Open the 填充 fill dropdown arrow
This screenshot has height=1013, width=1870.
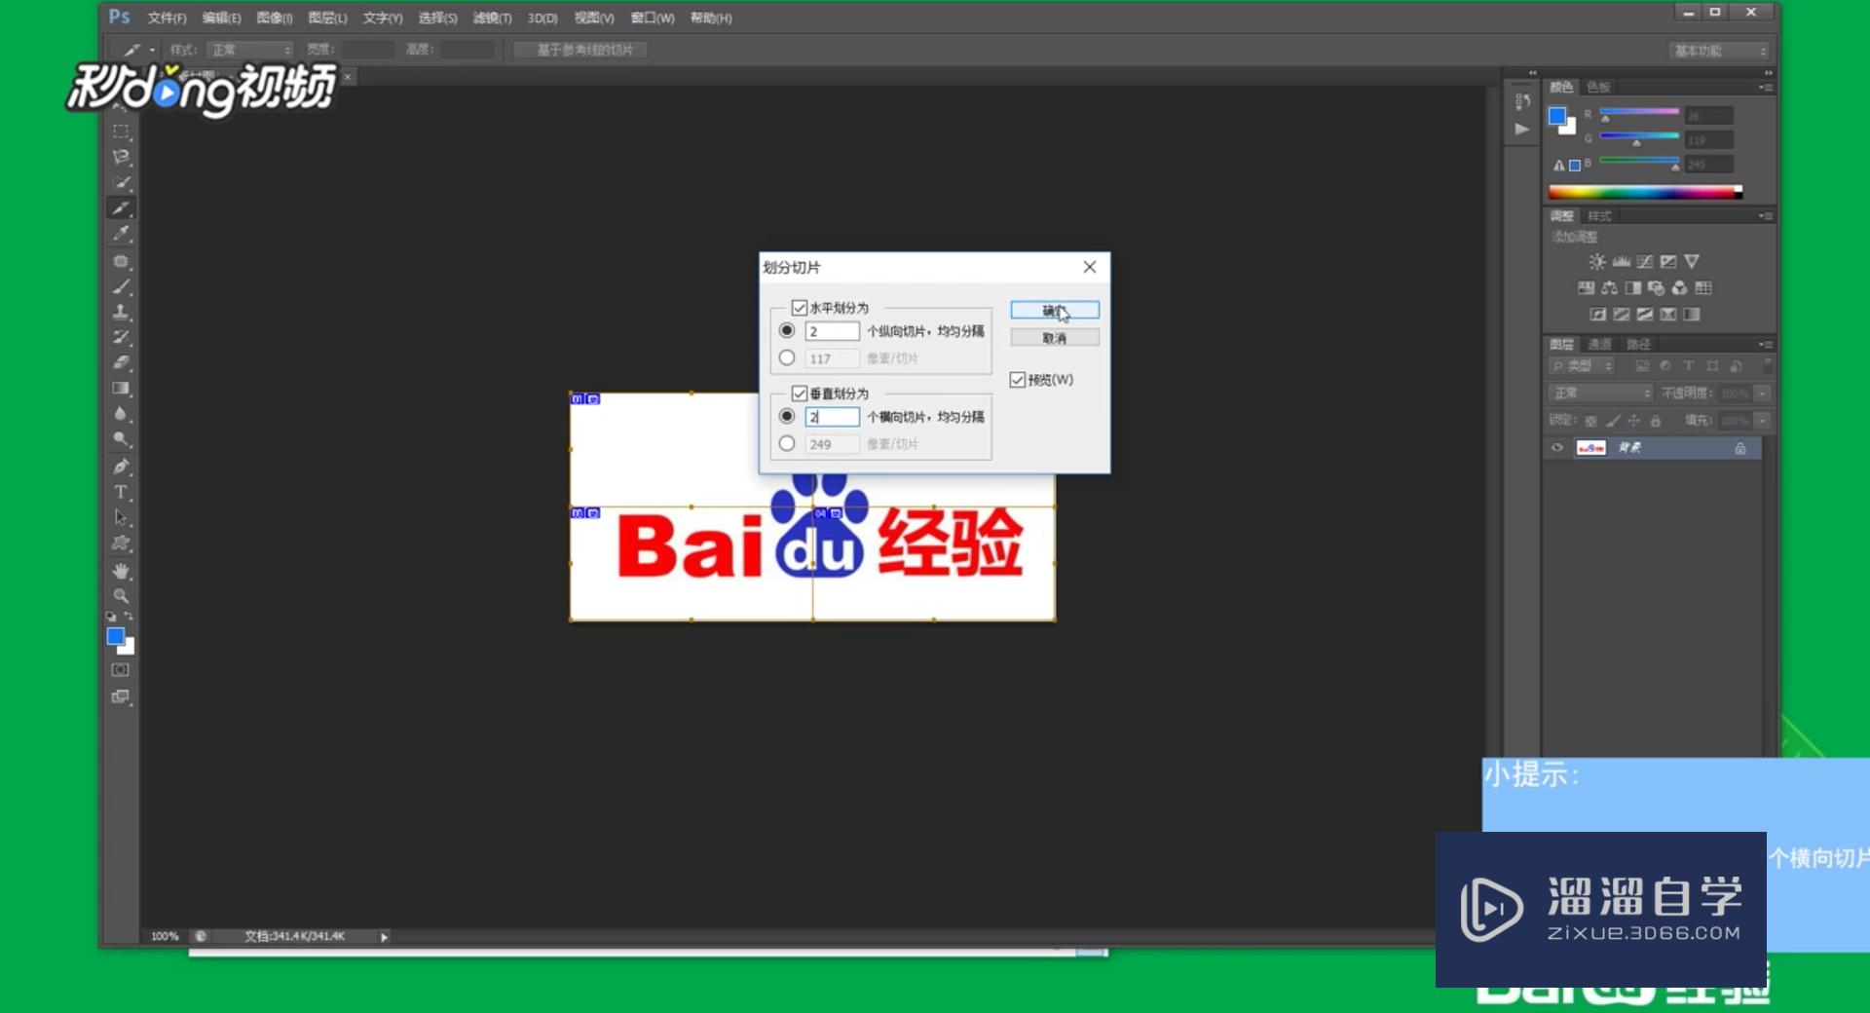click(x=1762, y=421)
